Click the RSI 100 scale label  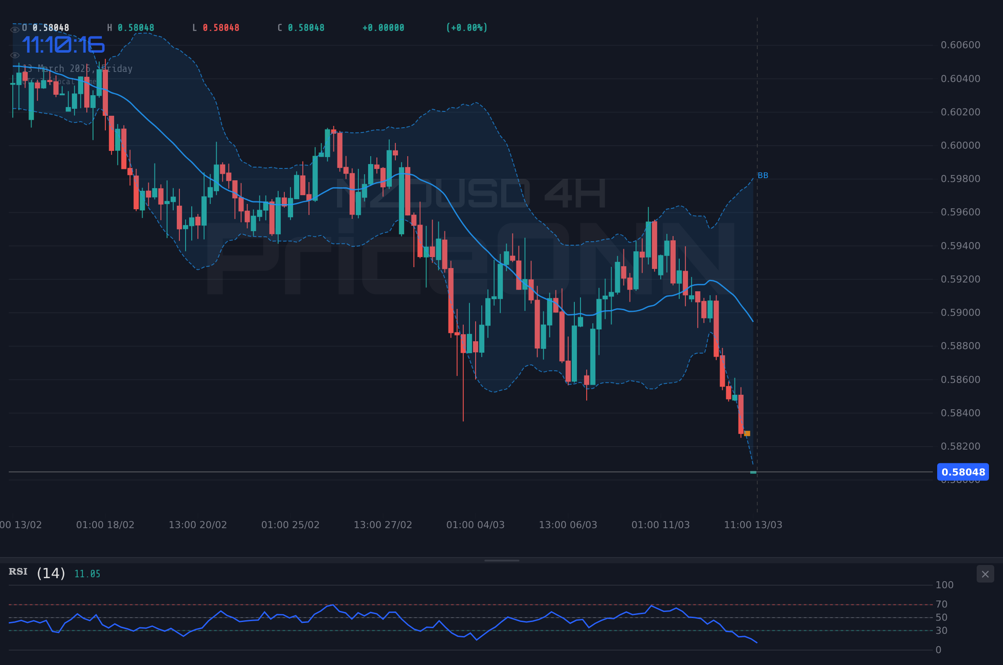click(x=945, y=585)
